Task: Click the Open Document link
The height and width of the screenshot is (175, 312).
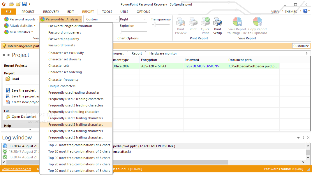Action: click(x=24, y=117)
